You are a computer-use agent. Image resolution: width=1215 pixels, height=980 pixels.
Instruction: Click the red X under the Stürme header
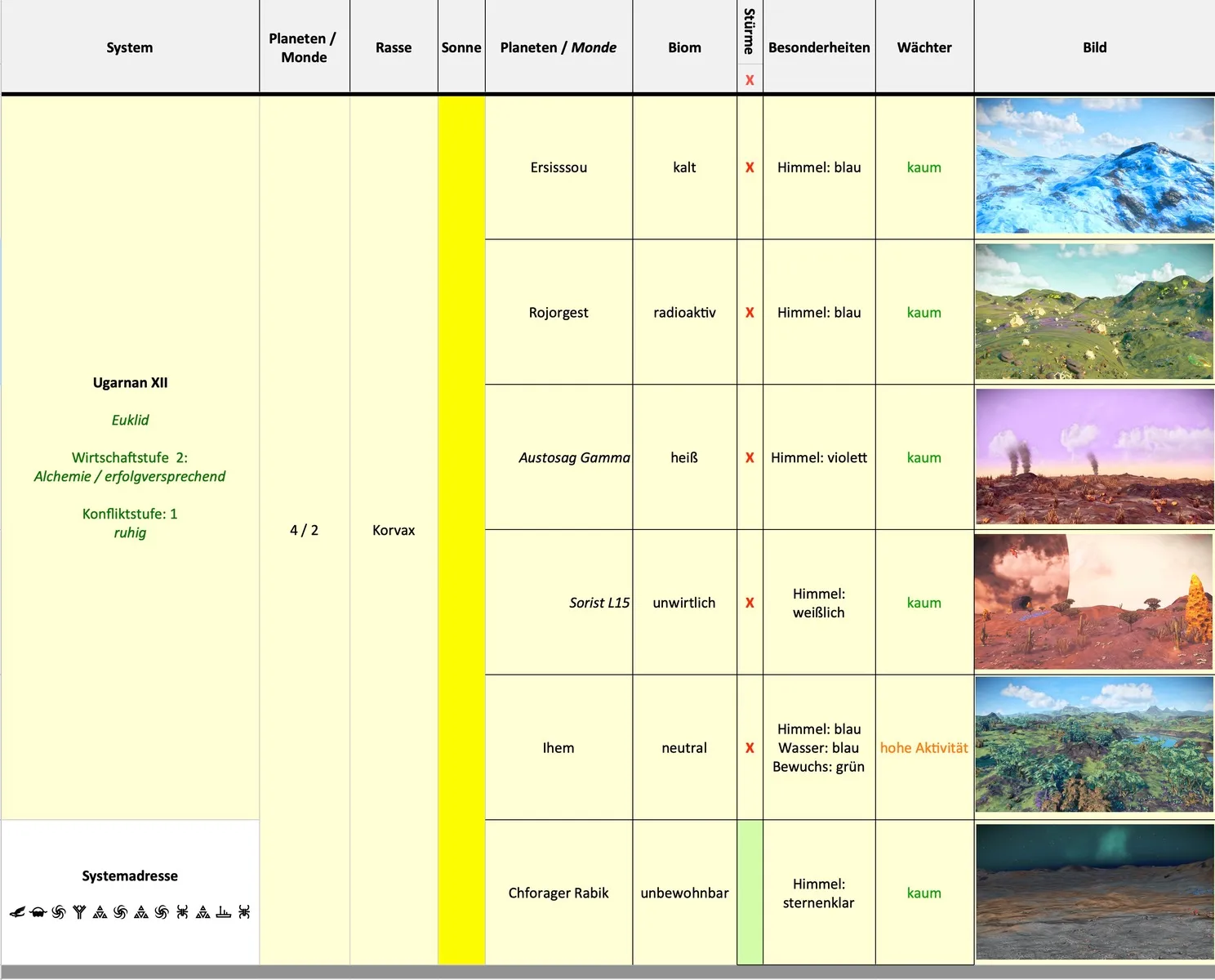click(750, 80)
